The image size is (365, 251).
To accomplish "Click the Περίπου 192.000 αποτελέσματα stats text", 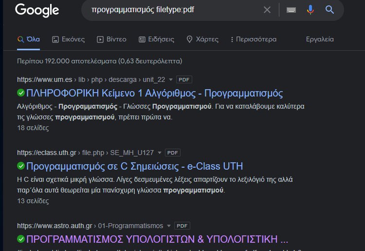I will pyautogui.click(x=100, y=61).
